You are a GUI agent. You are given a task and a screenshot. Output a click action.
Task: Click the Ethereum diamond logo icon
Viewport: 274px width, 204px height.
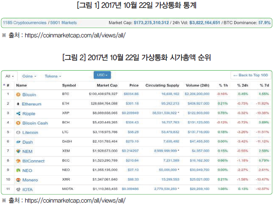click(18, 104)
